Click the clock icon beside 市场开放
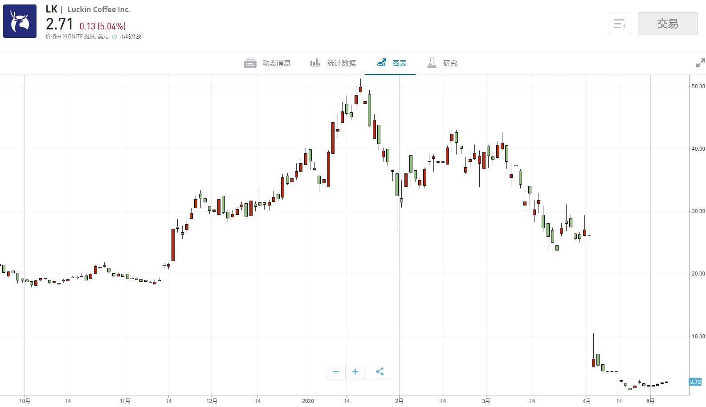Image resolution: width=706 pixels, height=407 pixels. [114, 37]
